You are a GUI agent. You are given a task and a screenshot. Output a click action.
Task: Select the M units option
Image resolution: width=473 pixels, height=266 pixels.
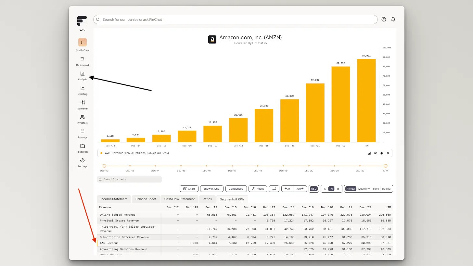(331, 189)
